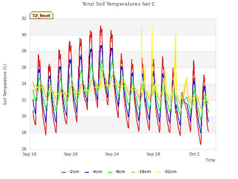Click the y-axis value 22
Viewport: 238px width, 179px height.
point(24,100)
